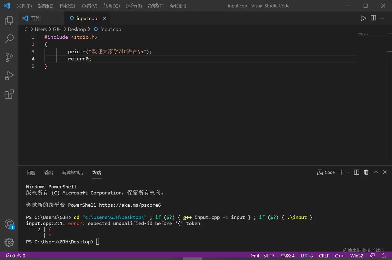
Task: Click the C: breadcrumb segment
Action: point(27,29)
